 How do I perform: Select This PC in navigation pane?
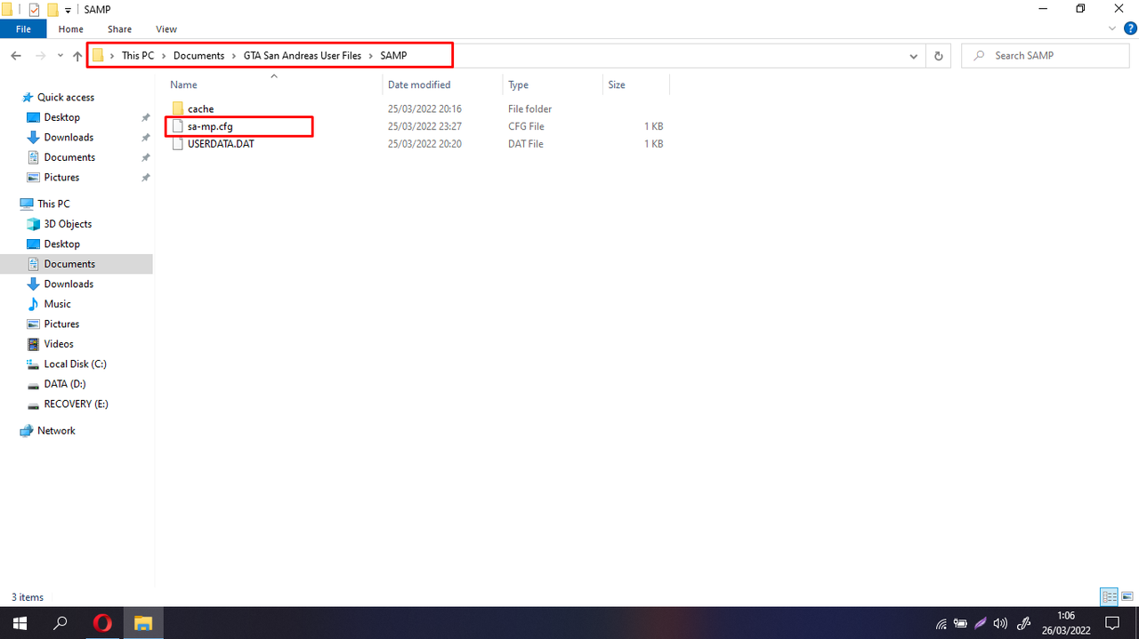pyautogui.click(x=53, y=204)
